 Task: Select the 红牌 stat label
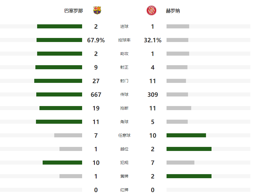pos(124,190)
